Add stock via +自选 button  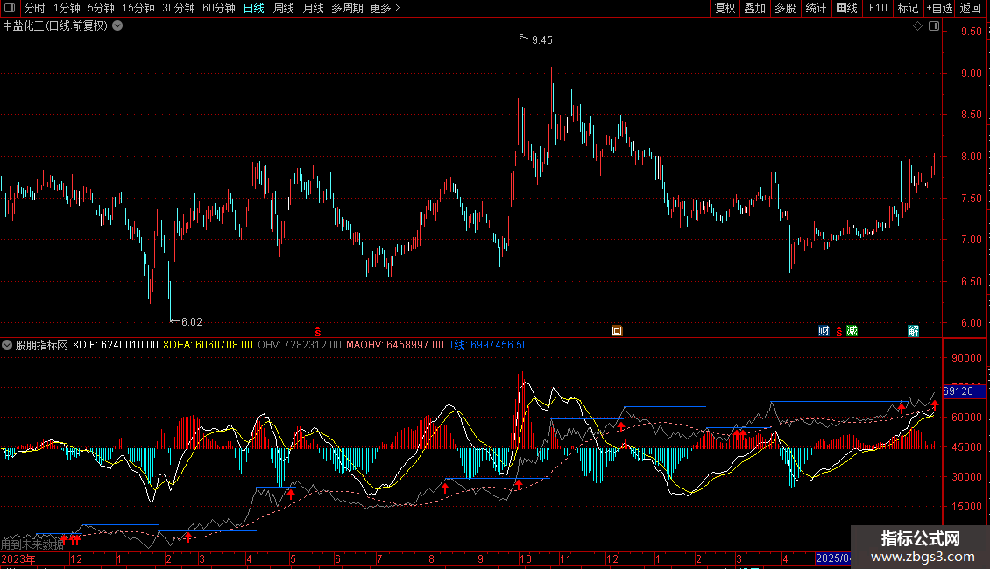pos(939,8)
